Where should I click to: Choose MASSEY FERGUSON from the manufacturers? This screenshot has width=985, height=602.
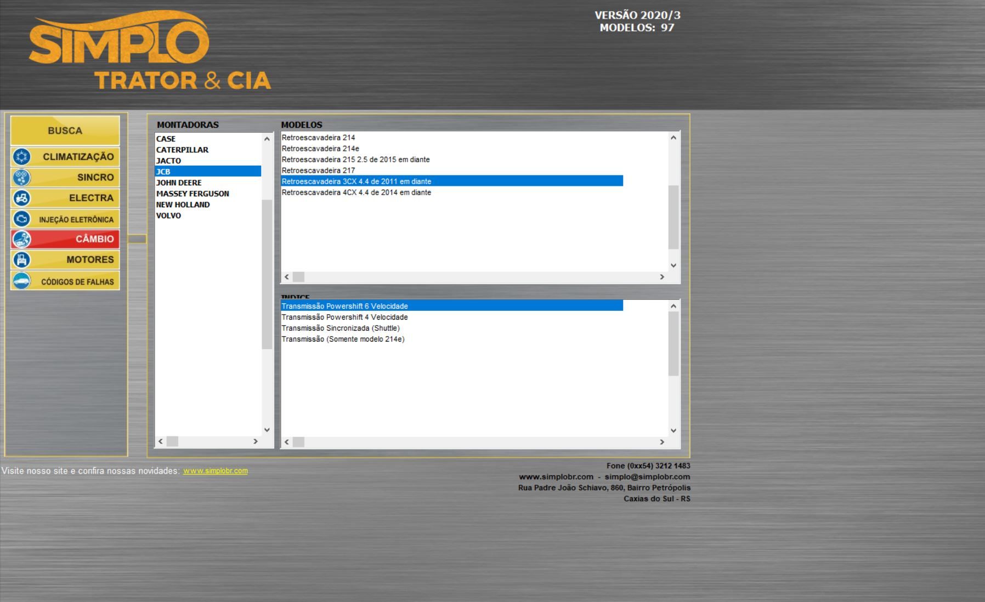point(193,194)
